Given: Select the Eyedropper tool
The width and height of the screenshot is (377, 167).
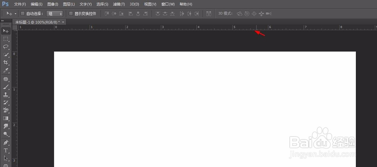Looking at the screenshot, I should pos(6,70).
